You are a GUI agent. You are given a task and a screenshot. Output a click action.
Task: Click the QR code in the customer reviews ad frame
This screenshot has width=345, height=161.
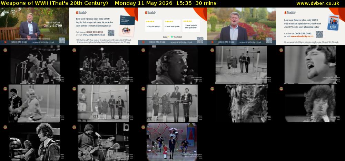(200, 40)
